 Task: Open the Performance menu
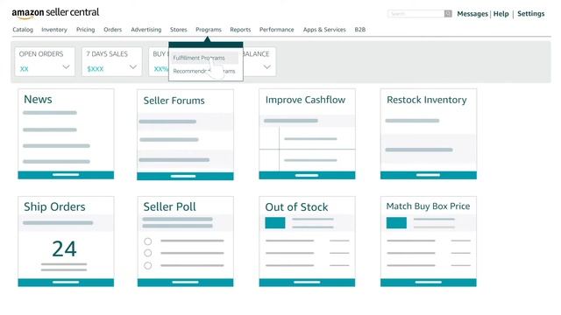point(277,30)
